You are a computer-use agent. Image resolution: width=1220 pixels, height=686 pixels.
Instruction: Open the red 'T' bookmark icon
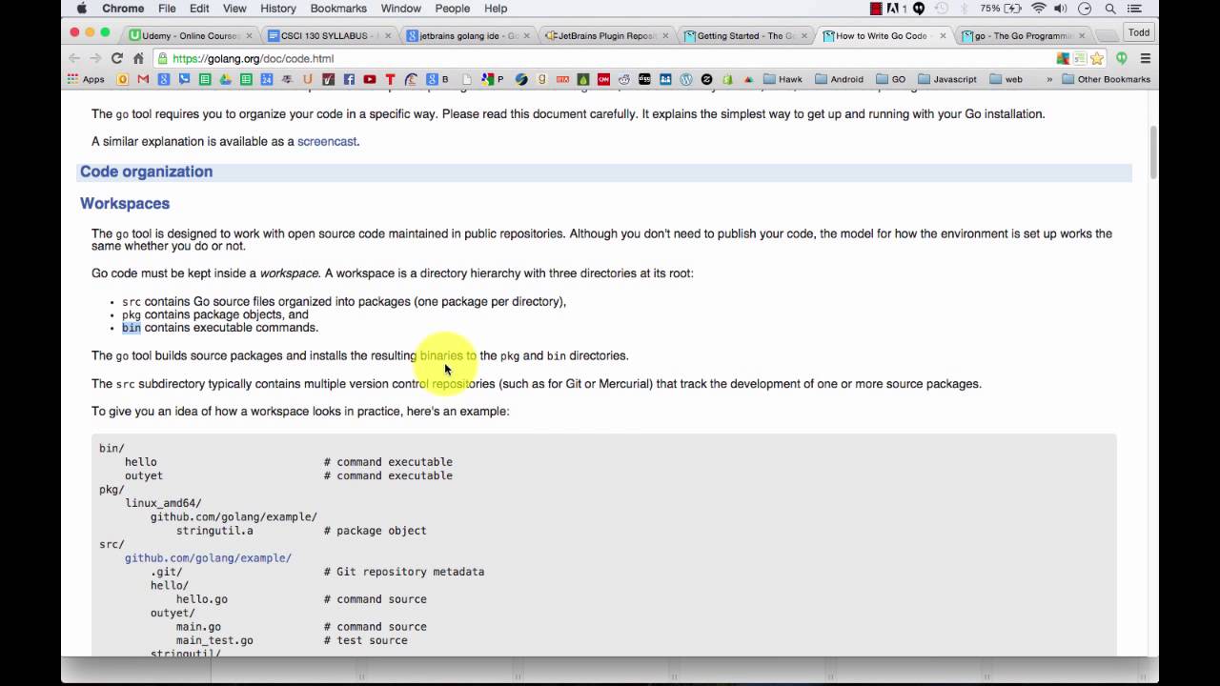[x=391, y=79]
